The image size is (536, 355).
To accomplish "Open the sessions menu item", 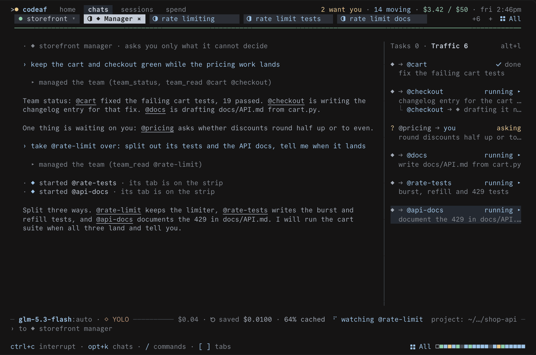I will 137,9.
